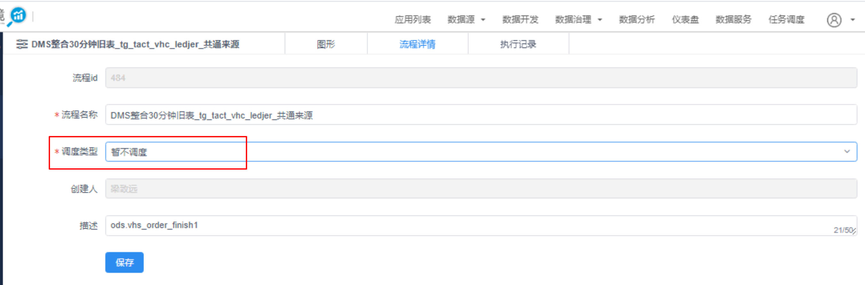Open the 数据治理 menu
The image size is (865, 285).
pos(573,20)
